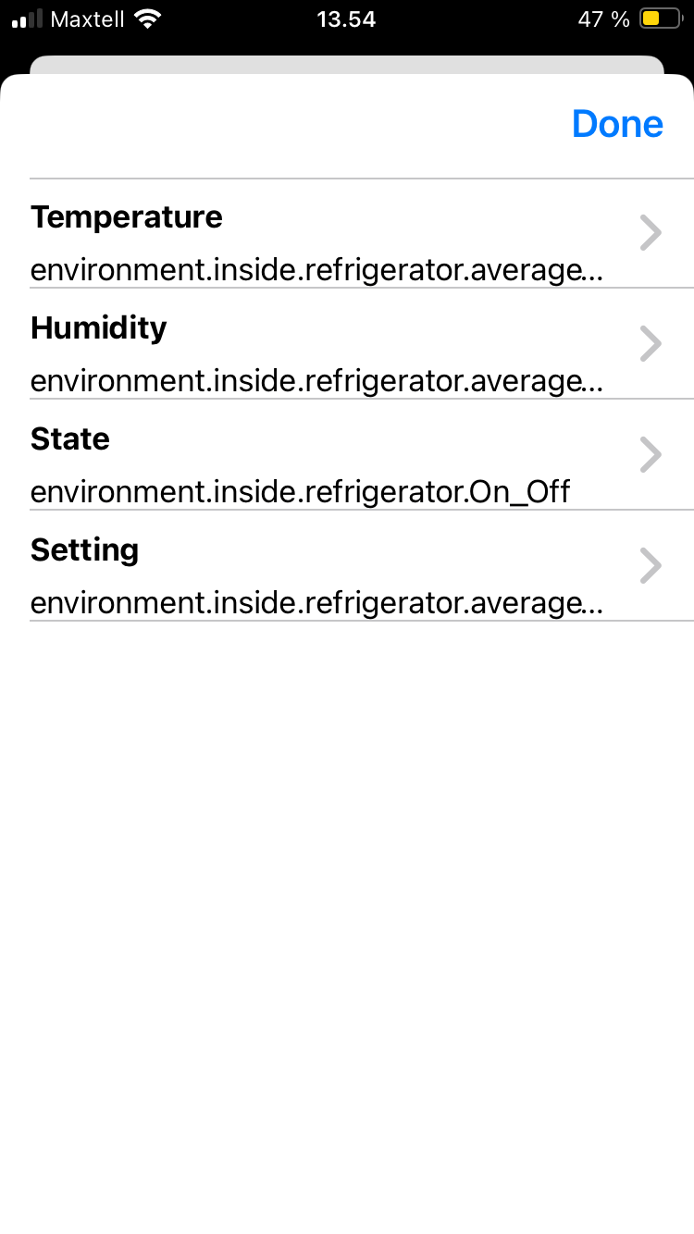Tap the battery icon in status bar

click(x=660, y=19)
